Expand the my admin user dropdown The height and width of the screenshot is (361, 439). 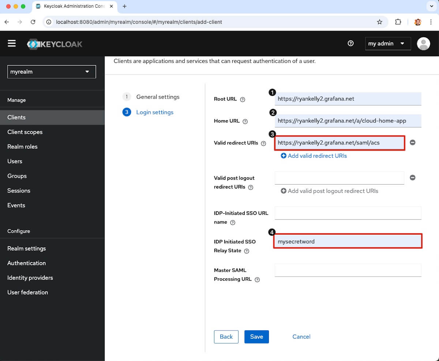click(388, 43)
